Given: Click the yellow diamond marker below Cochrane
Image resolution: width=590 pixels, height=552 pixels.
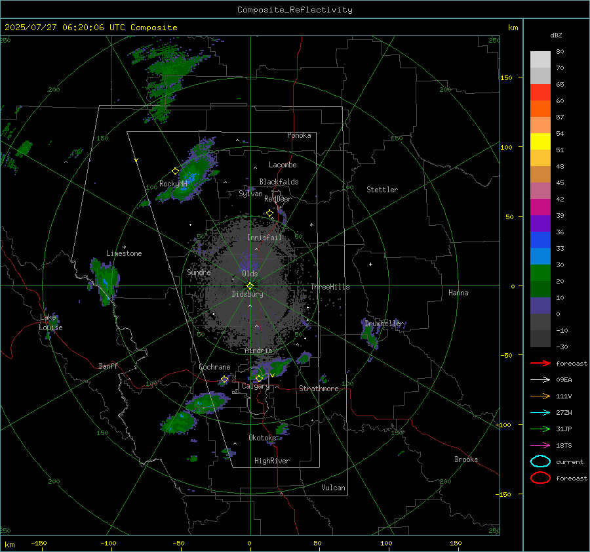Looking at the screenshot, I should (x=224, y=379).
